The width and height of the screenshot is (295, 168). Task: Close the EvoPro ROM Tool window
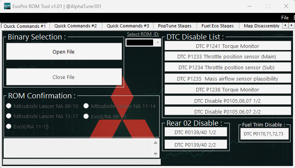tap(286, 6)
